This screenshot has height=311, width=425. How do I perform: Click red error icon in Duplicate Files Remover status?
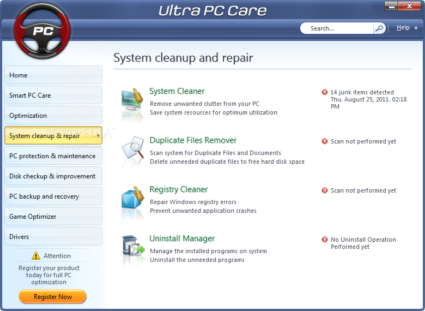coord(324,141)
